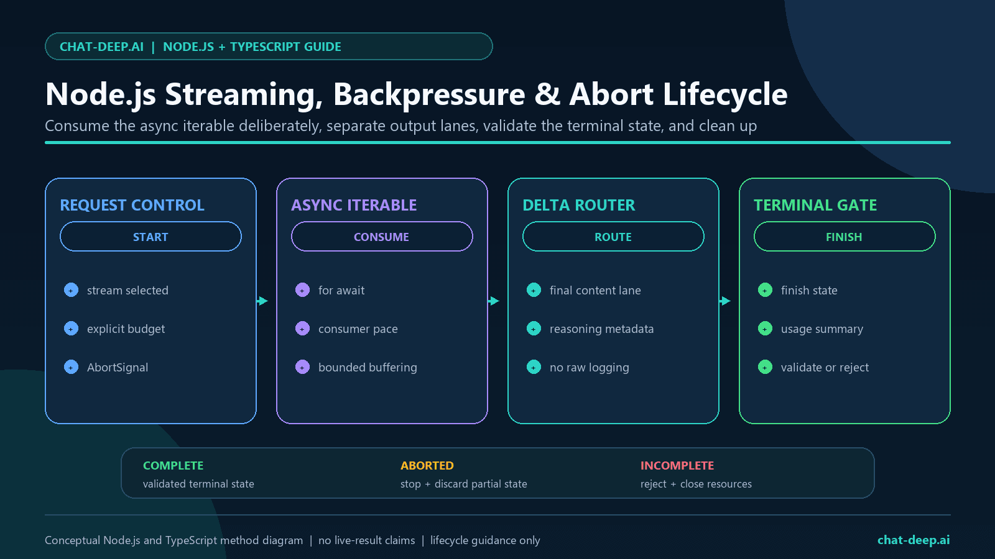995x559 pixels.
Task: Click 'reject + close resources' description
Action: point(696,484)
